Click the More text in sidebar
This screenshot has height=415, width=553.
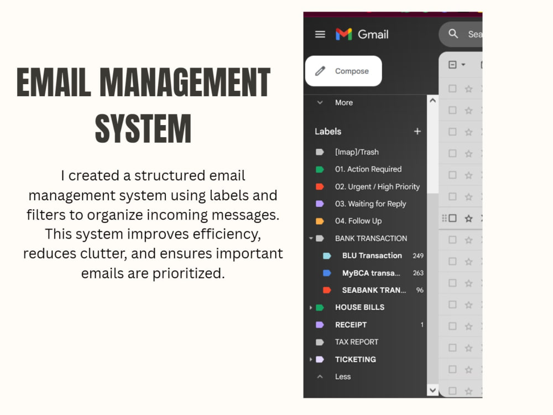(344, 103)
